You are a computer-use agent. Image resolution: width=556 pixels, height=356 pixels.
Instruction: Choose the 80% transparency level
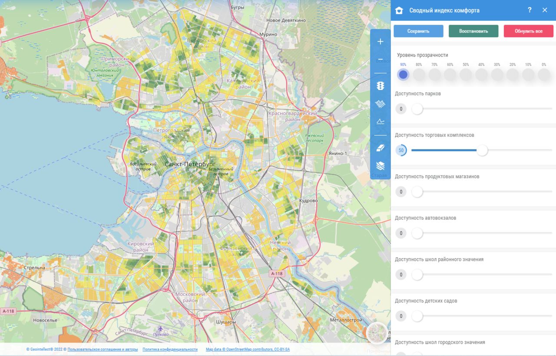tap(419, 74)
